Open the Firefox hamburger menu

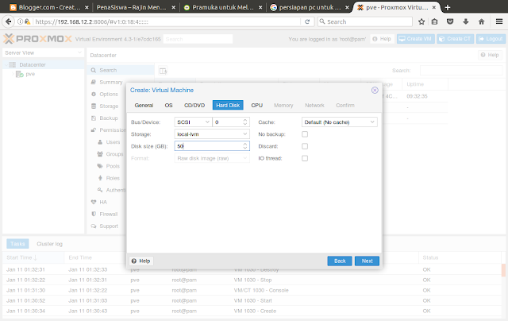tap(499, 21)
